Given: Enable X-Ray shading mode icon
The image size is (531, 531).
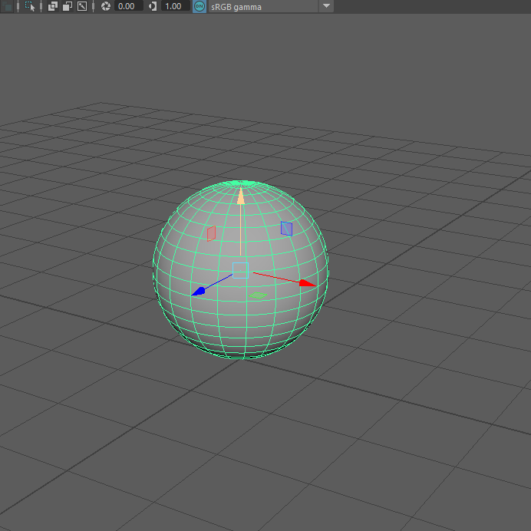Looking at the screenshot, I should tap(53, 6).
